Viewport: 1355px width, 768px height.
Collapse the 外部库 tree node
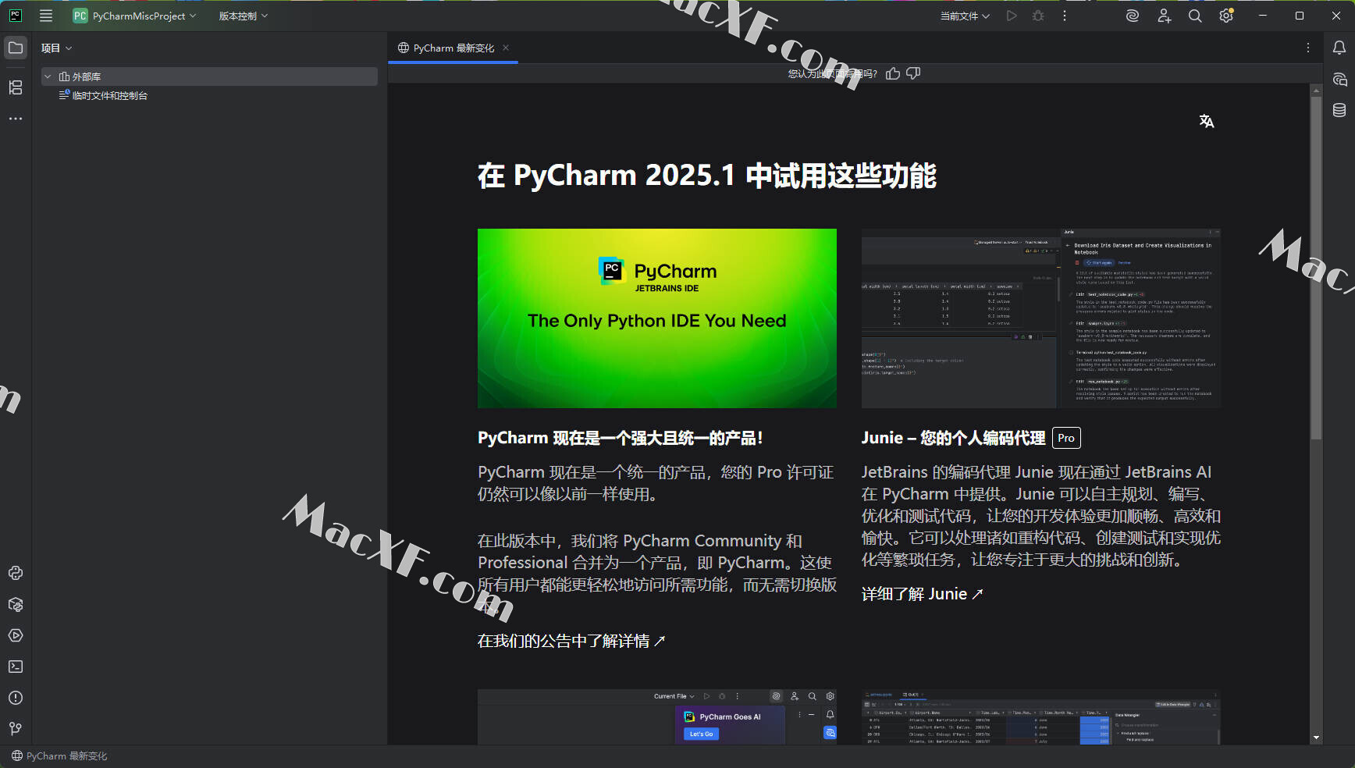[48, 76]
